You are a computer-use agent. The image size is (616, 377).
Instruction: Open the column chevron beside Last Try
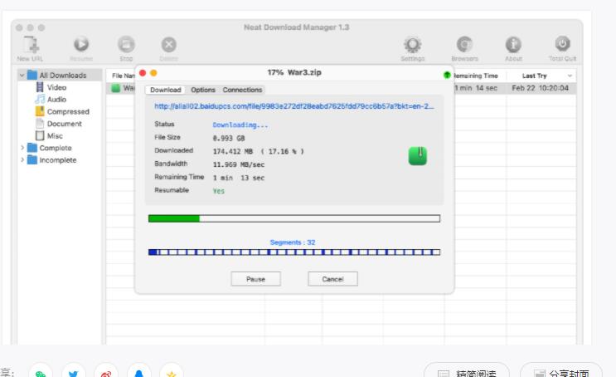tap(570, 76)
